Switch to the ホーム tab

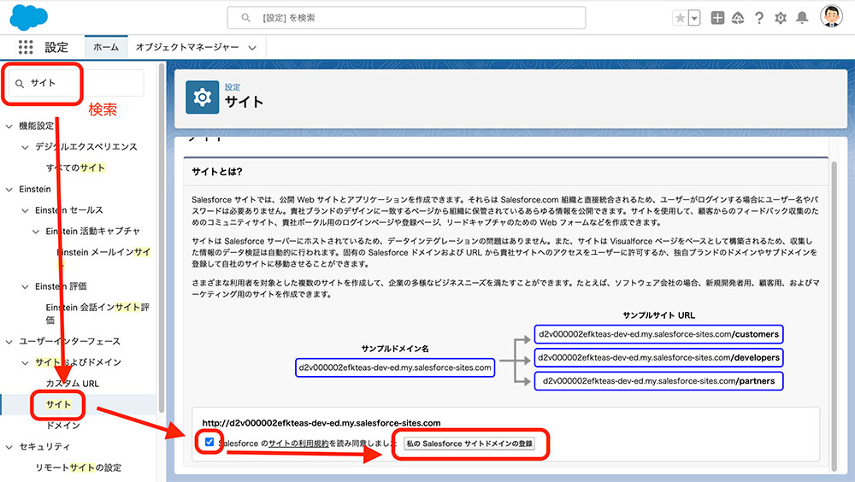click(x=106, y=47)
